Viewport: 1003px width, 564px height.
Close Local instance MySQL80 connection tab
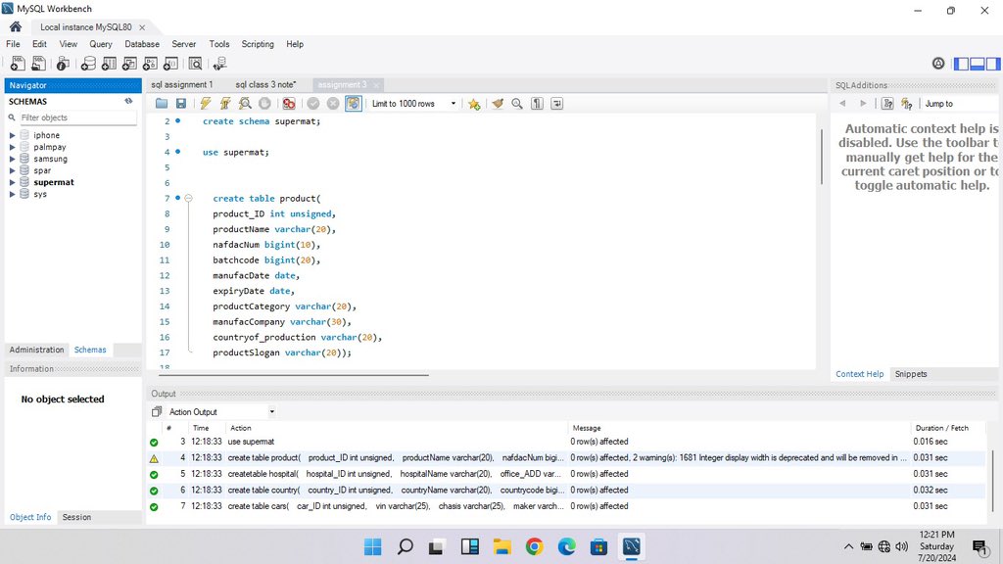pyautogui.click(x=142, y=27)
